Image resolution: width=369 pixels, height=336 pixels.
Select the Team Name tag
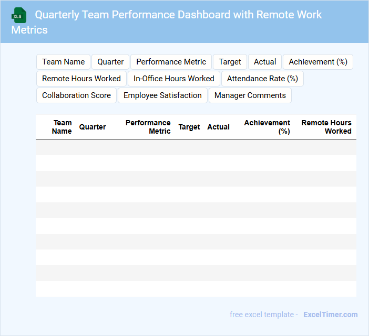(x=63, y=62)
